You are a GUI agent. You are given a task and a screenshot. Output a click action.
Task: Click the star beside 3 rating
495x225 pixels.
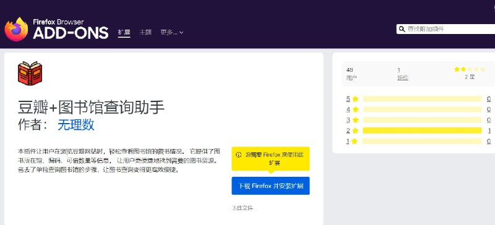pyautogui.click(x=355, y=120)
